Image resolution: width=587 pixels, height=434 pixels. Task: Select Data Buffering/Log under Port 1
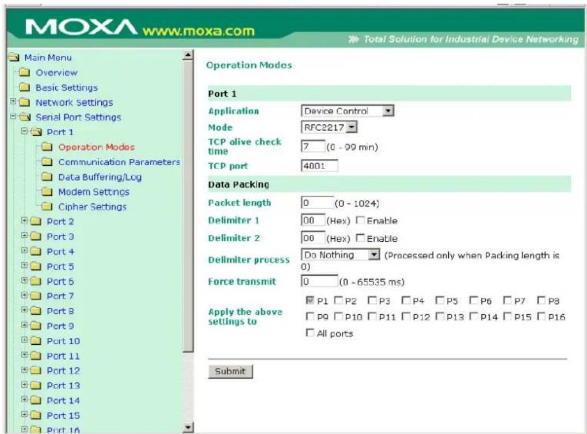[x=100, y=177]
